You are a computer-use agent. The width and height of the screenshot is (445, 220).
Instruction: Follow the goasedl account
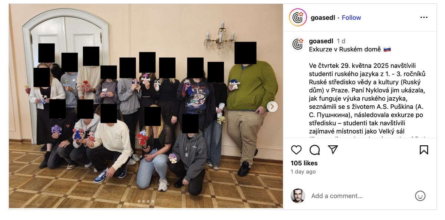(351, 18)
